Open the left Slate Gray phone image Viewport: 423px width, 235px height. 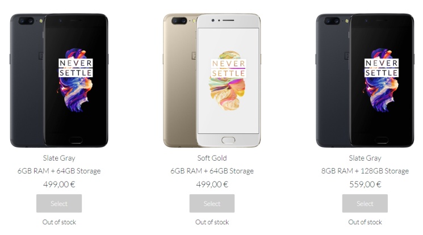click(59, 81)
